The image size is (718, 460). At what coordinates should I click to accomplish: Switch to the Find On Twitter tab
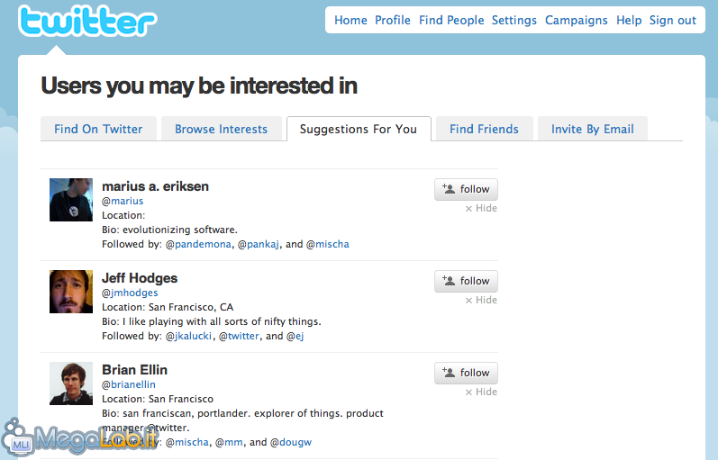(98, 129)
